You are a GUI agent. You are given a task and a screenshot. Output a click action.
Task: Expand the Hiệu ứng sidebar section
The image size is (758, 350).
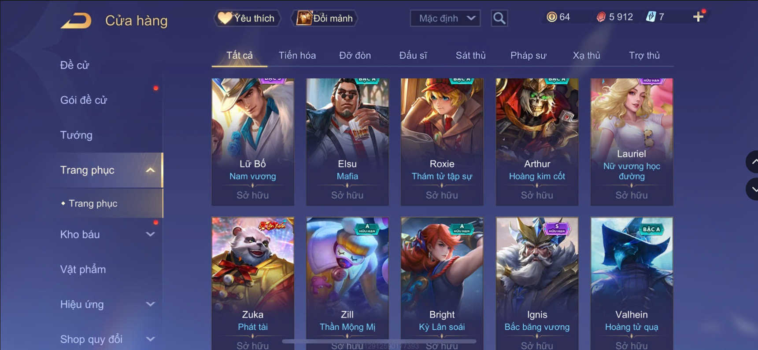[x=150, y=304]
